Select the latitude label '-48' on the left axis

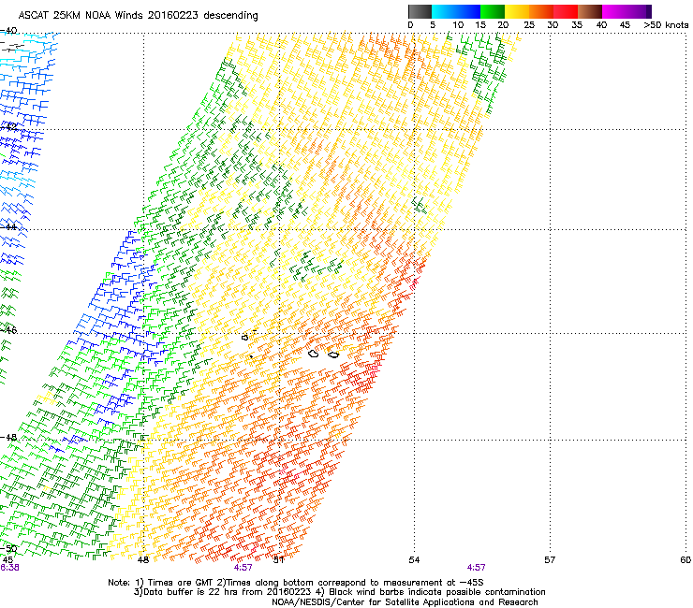8,437
